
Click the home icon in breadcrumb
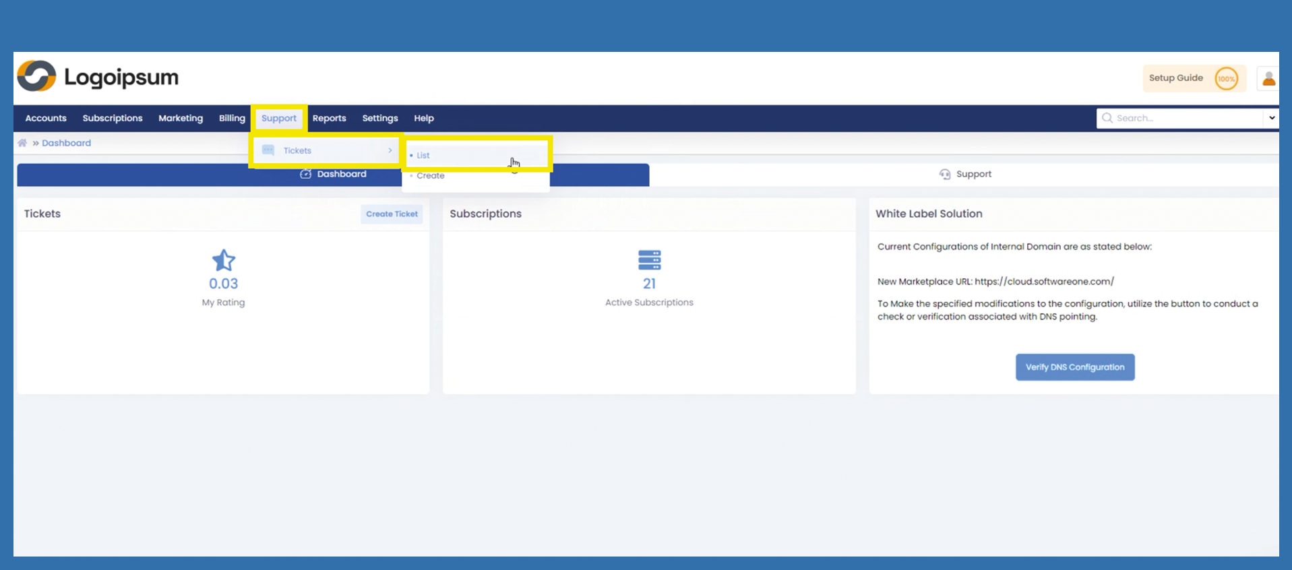(x=22, y=143)
